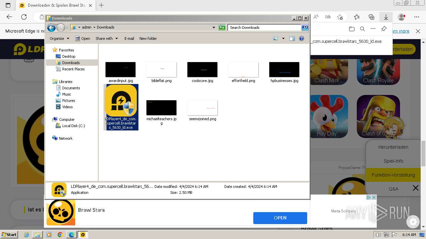
Task: Select effortheld.png thumbnail
Action: (243, 70)
